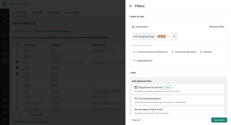Clear the assigned tags filter with X

174,36
